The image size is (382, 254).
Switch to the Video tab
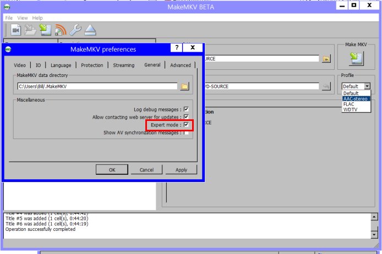tap(20, 65)
